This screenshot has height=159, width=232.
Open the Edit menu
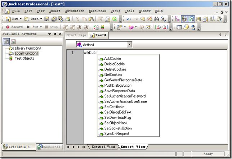(28, 11)
